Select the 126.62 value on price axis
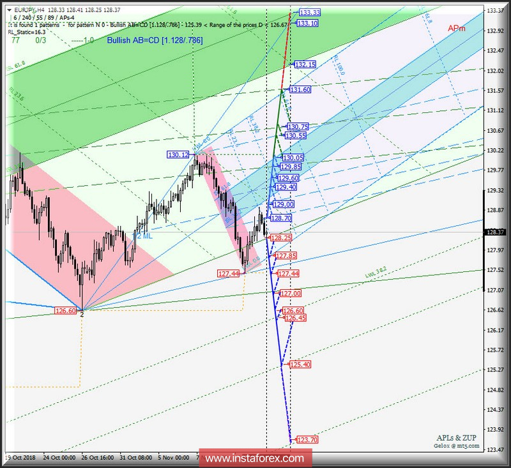Viewport: 511px width, 468px height. pos(495,310)
